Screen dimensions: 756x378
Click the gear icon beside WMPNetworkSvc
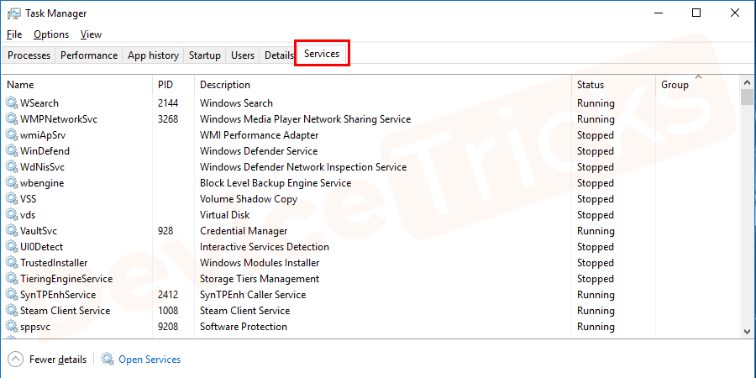[x=12, y=118]
